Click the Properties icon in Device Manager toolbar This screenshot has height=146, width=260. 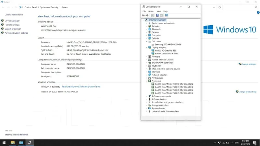[152, 15]
